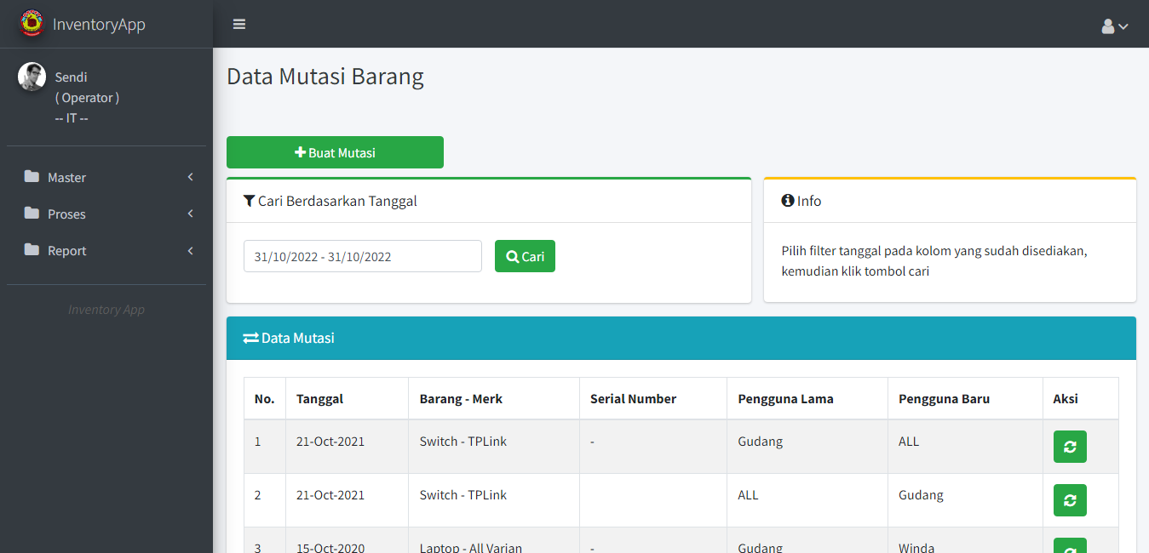
Task: Click the date range input field
Action: pyautogui.click(x=362, y=256)
